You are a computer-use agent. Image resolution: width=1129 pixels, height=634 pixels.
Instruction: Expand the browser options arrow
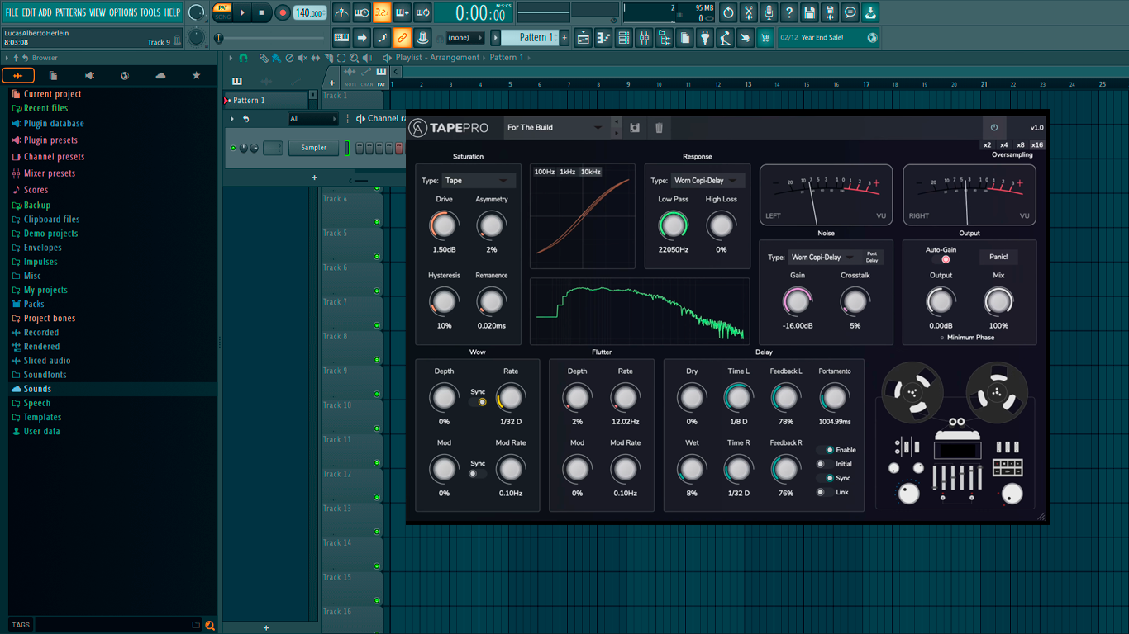point(7,58)
